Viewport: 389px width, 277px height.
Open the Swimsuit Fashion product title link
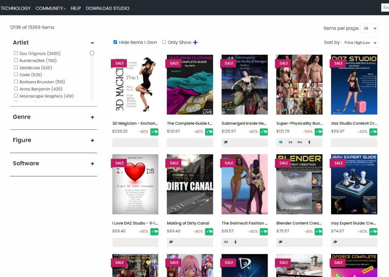244,223
